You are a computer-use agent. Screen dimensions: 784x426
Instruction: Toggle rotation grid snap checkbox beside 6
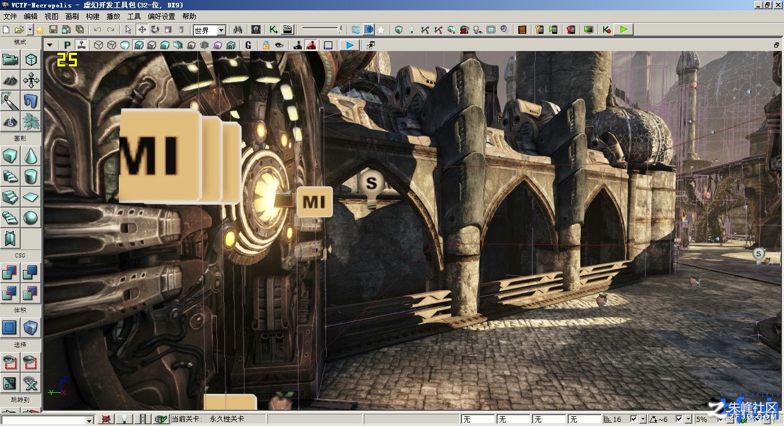point(679,419)
